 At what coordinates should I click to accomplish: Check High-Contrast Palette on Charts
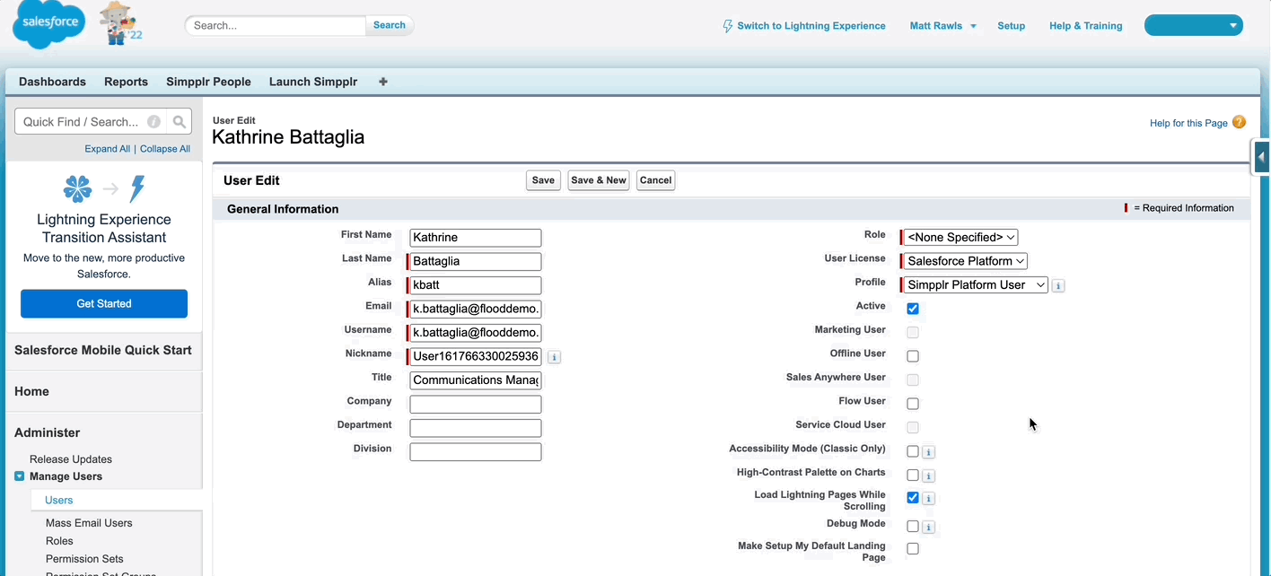point(913,476)
